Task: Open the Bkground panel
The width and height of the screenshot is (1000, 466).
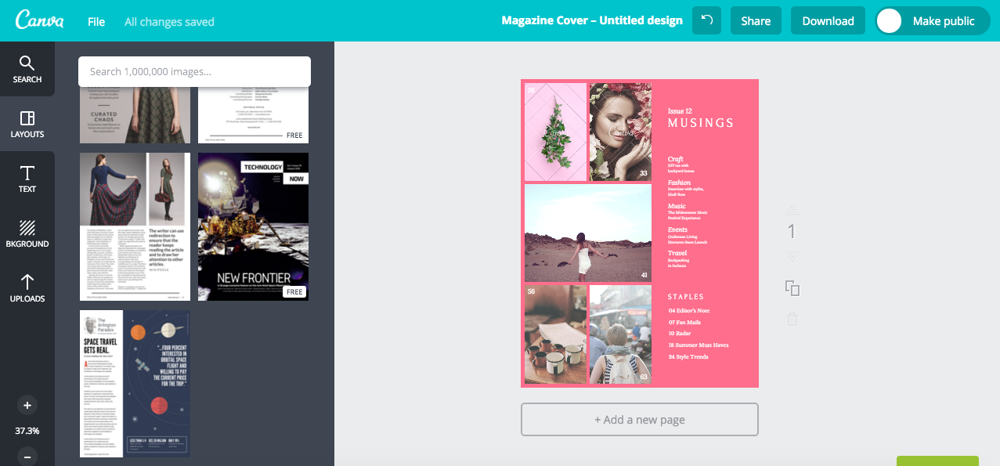Action: click(27, 233)
